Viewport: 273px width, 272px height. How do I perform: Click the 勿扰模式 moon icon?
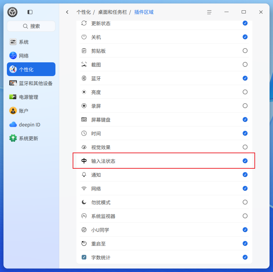tap(84, 202)
